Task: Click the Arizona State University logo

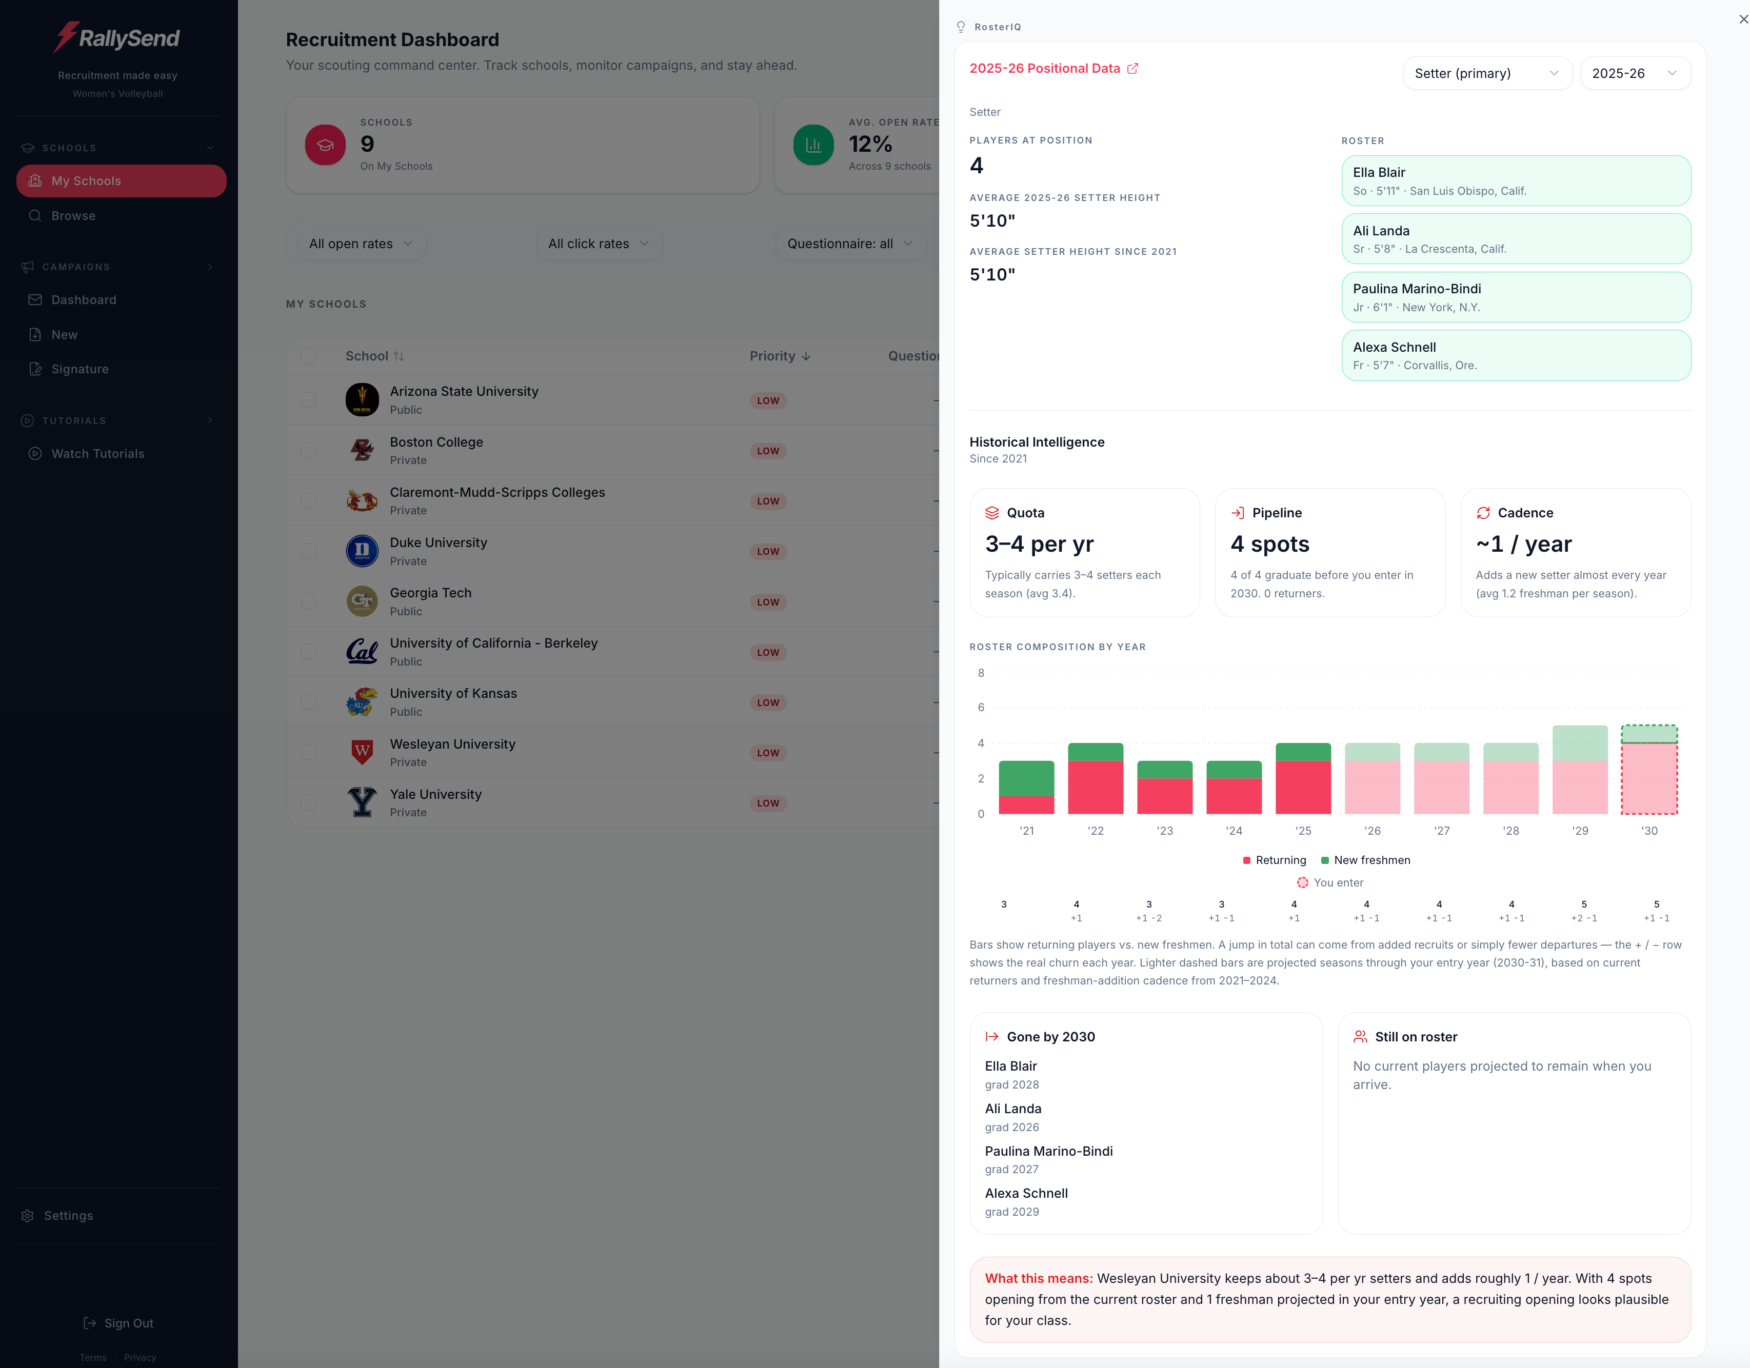Action: click(362, 399)
